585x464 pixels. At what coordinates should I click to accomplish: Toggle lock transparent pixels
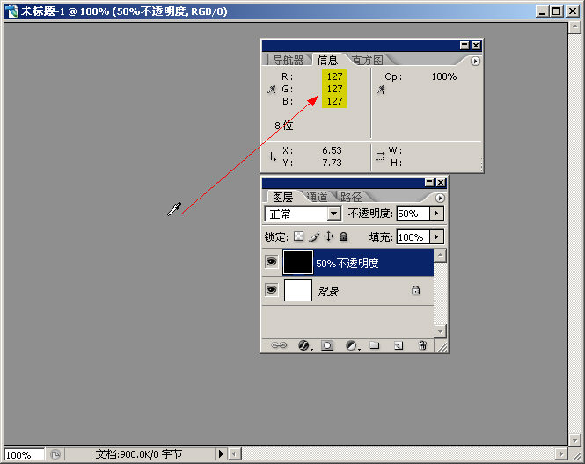click(298, 236)
